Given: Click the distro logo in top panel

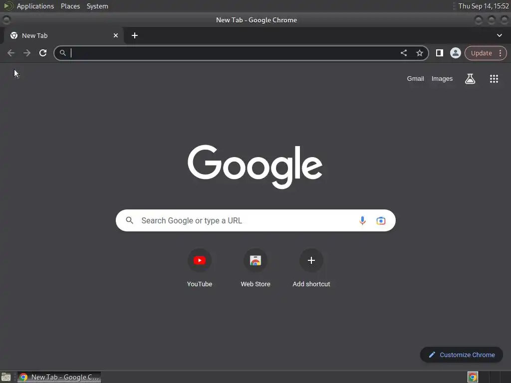Looking at the screenshot, I should 8,6.
